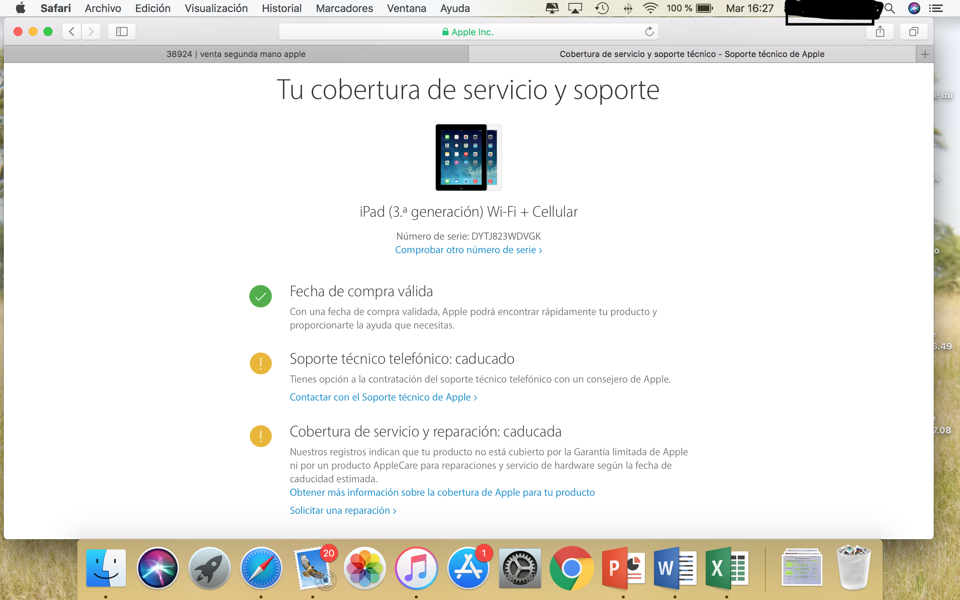Toggle the Safari sidebar button
960x600 pixels.
[x=122, y=31]
